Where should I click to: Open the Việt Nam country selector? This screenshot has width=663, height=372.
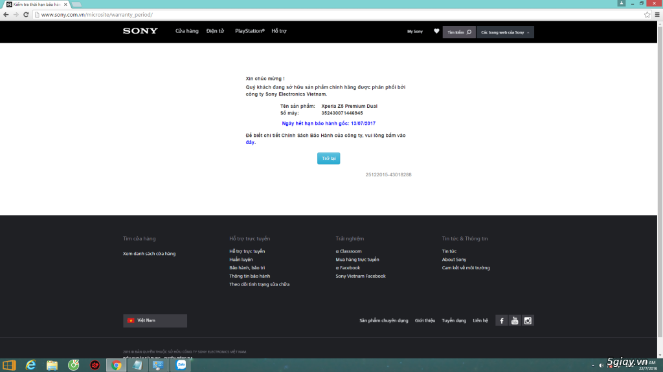click(155, 320)
